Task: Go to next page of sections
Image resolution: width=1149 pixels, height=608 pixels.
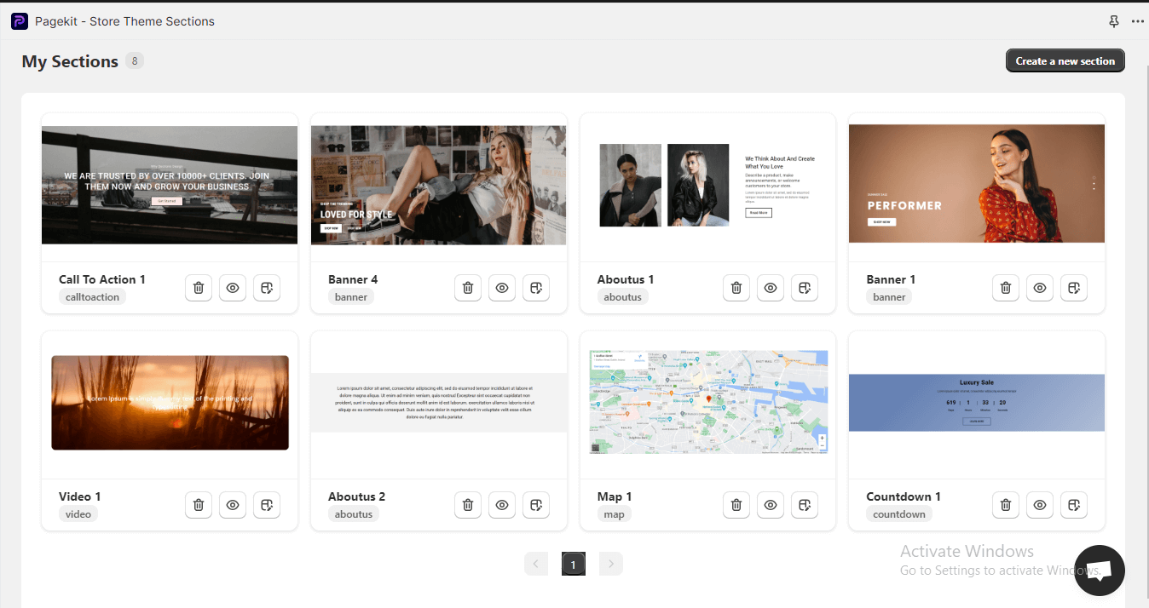Action: [x=611, y=564]
